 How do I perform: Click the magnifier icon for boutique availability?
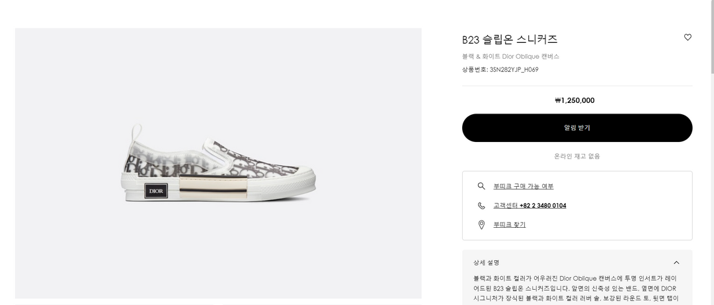coord(481,186)
